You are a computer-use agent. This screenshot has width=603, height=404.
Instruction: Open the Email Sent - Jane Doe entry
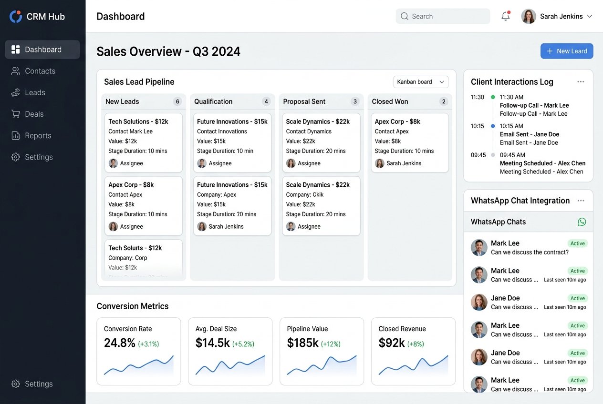click(x=530, y=134)
